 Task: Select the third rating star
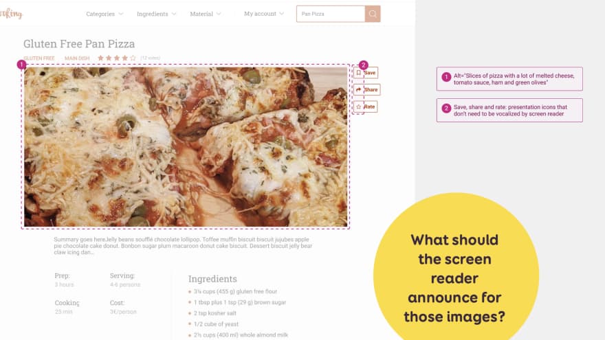[x=117, y=58]
